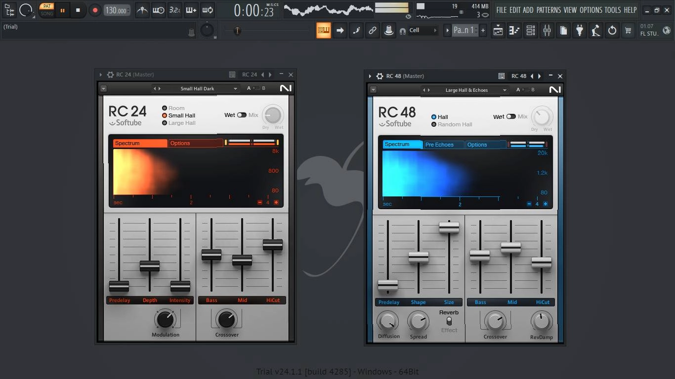
Task: Open the shopping cart icon
Action: pyautogui.click(x=628, y=30)
